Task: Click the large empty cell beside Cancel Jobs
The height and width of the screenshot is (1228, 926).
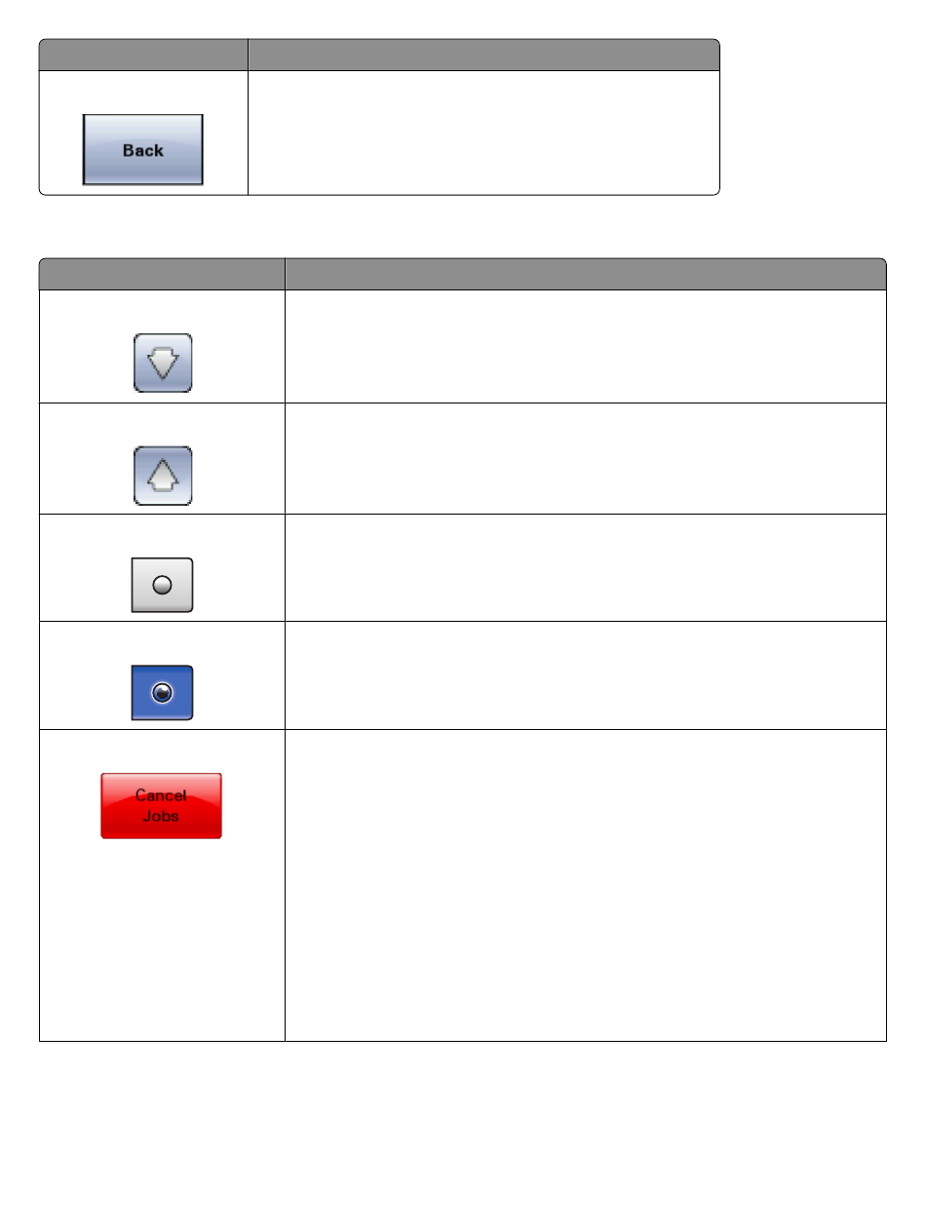Action: tap(585, 885)
